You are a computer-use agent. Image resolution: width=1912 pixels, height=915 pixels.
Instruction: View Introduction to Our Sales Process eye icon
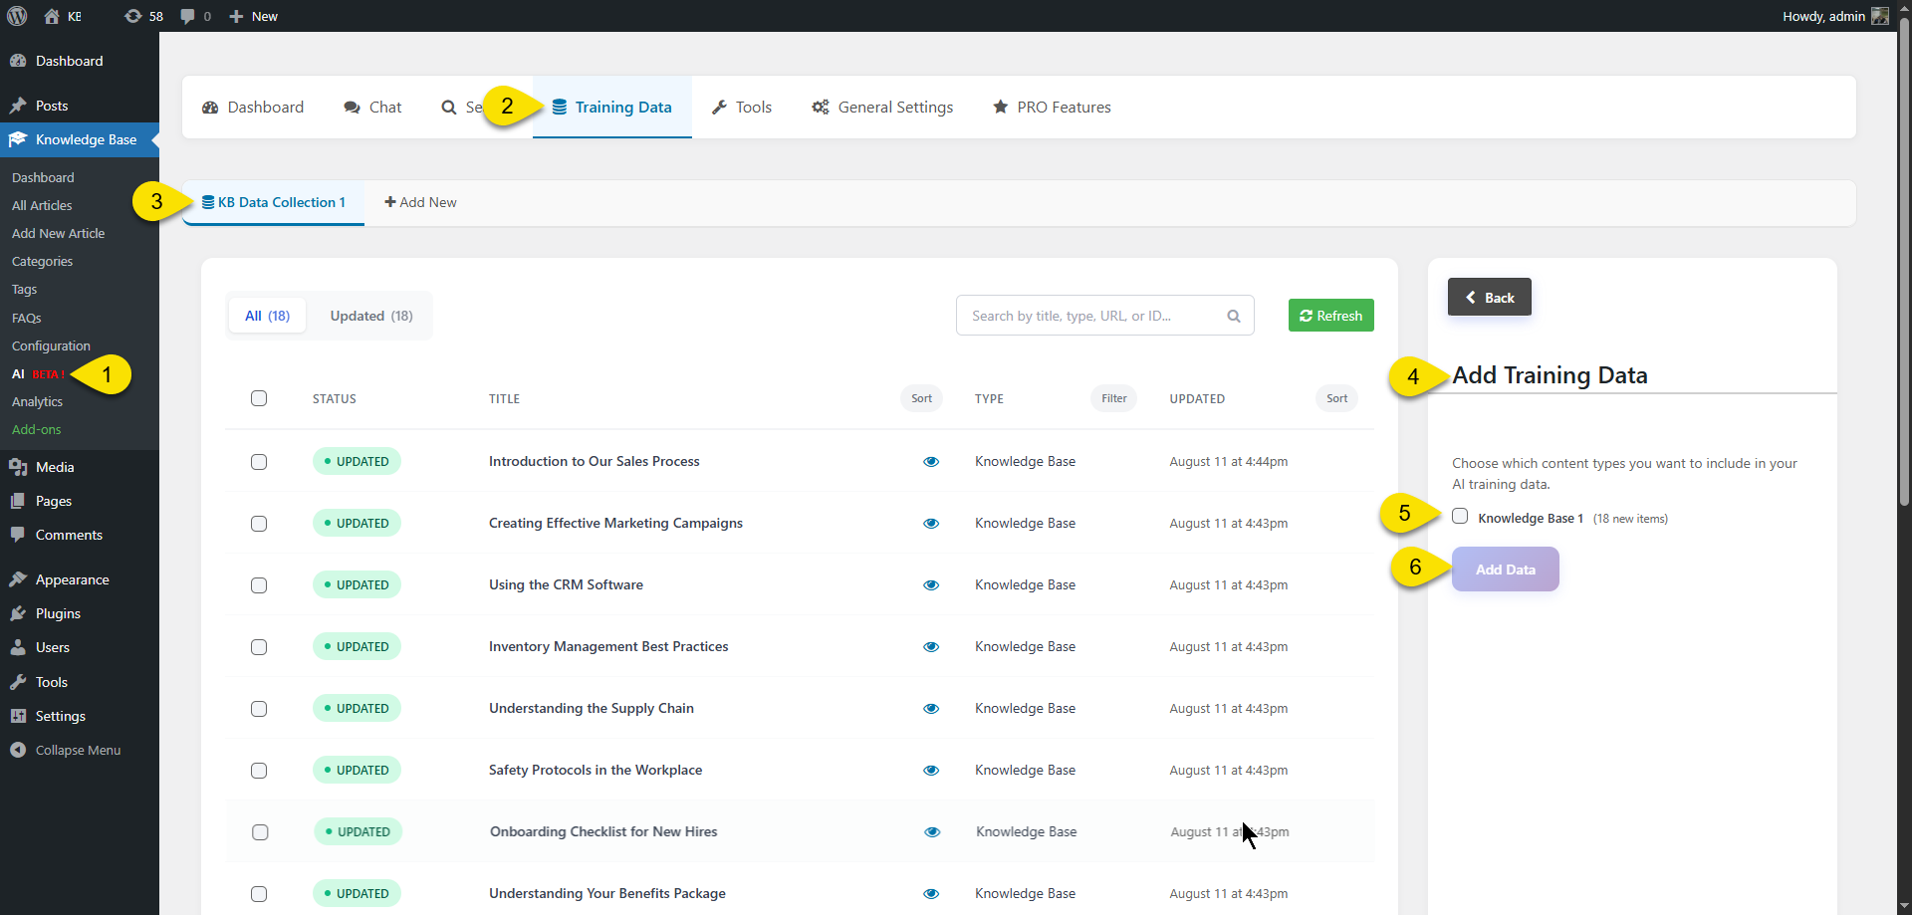(931, 462)
